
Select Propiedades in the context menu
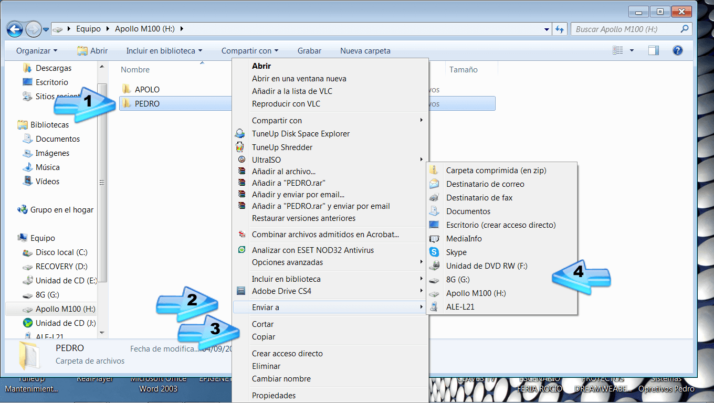pyautogui.click(x=274, y=396)
